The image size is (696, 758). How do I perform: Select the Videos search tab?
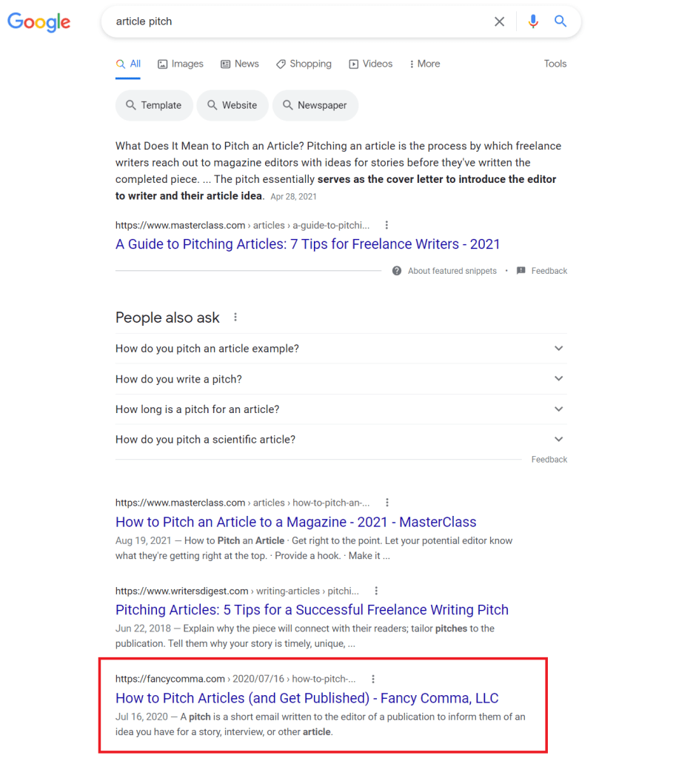(x=370, y=64)
